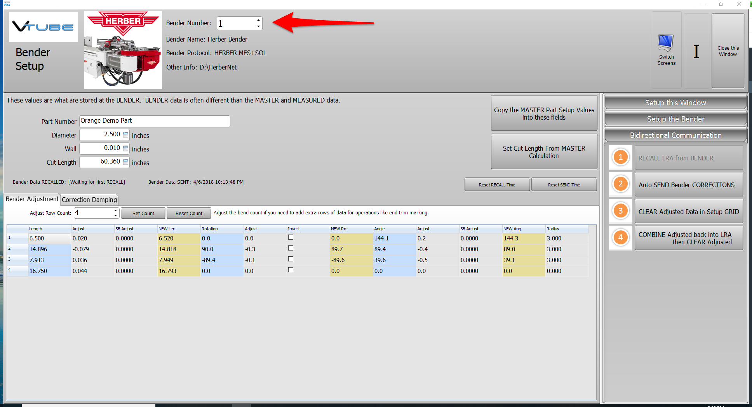Click the orange number 2 circle icon
Image resolution: width=752 pixels, height=407 pixels.
pyautogui.click(x=620, y=184)
